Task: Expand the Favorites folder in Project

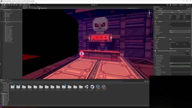Action: (x=1, y=83)
